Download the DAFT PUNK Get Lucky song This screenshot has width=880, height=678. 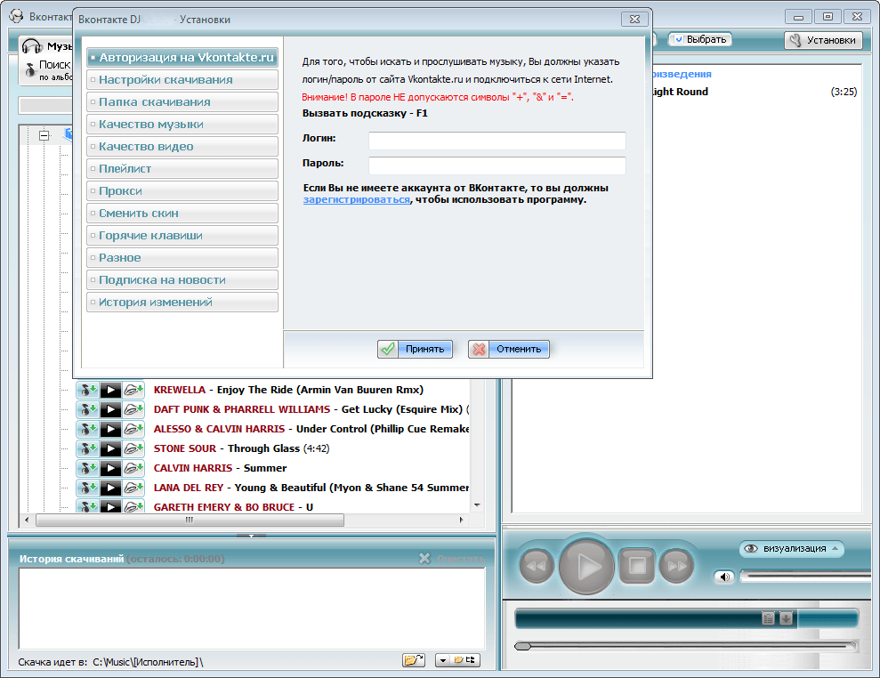click(87, 409)
